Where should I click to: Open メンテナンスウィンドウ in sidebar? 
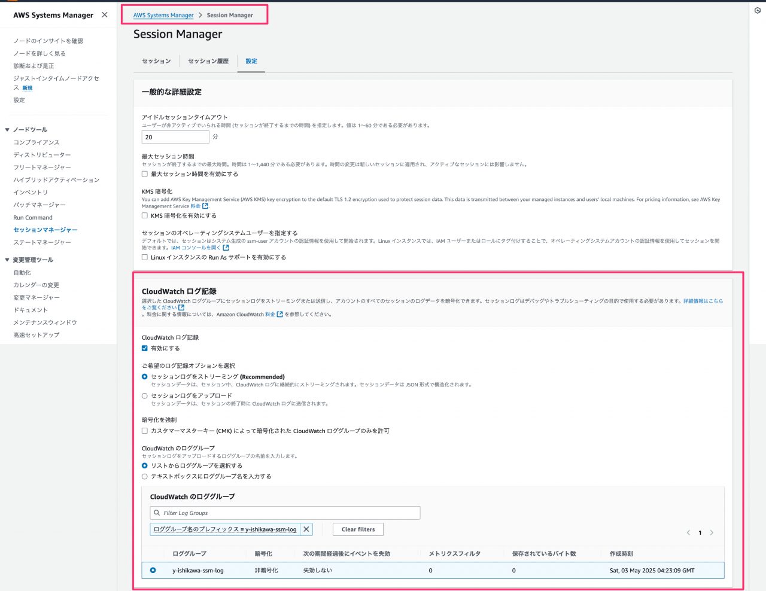tap(45, 323)
